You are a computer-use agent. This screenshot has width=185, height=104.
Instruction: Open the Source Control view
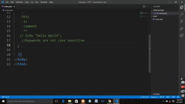(182, 21)
